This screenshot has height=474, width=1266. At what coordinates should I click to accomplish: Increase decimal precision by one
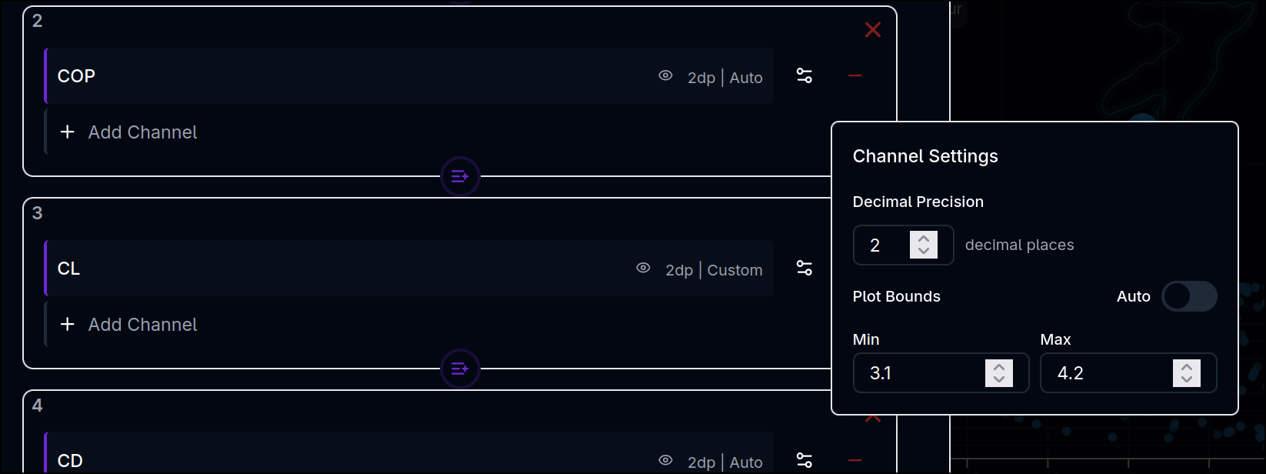tap(924, 239)
